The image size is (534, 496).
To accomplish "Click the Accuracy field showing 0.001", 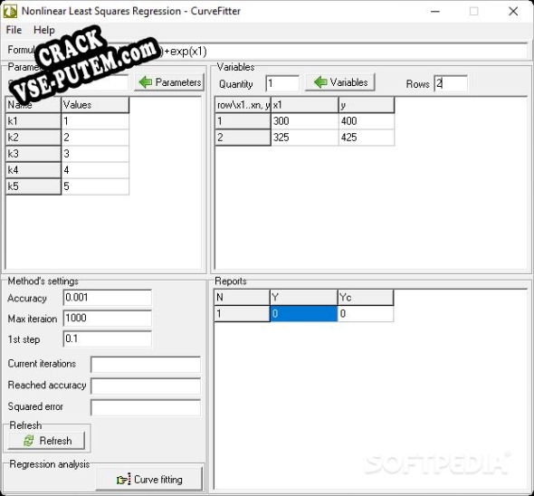I will coord(108,298).
